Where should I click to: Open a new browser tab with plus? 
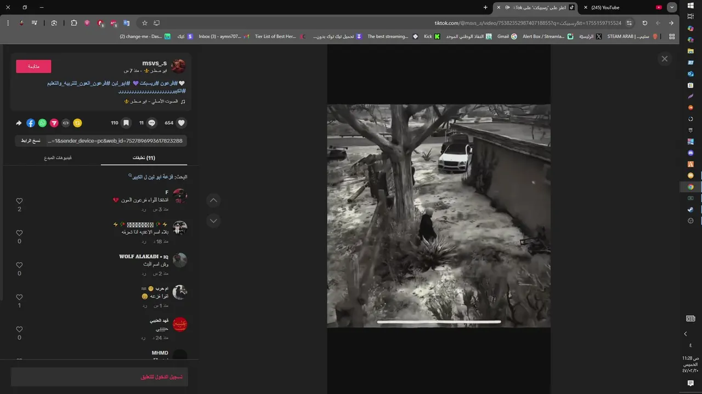click(485, 8)
